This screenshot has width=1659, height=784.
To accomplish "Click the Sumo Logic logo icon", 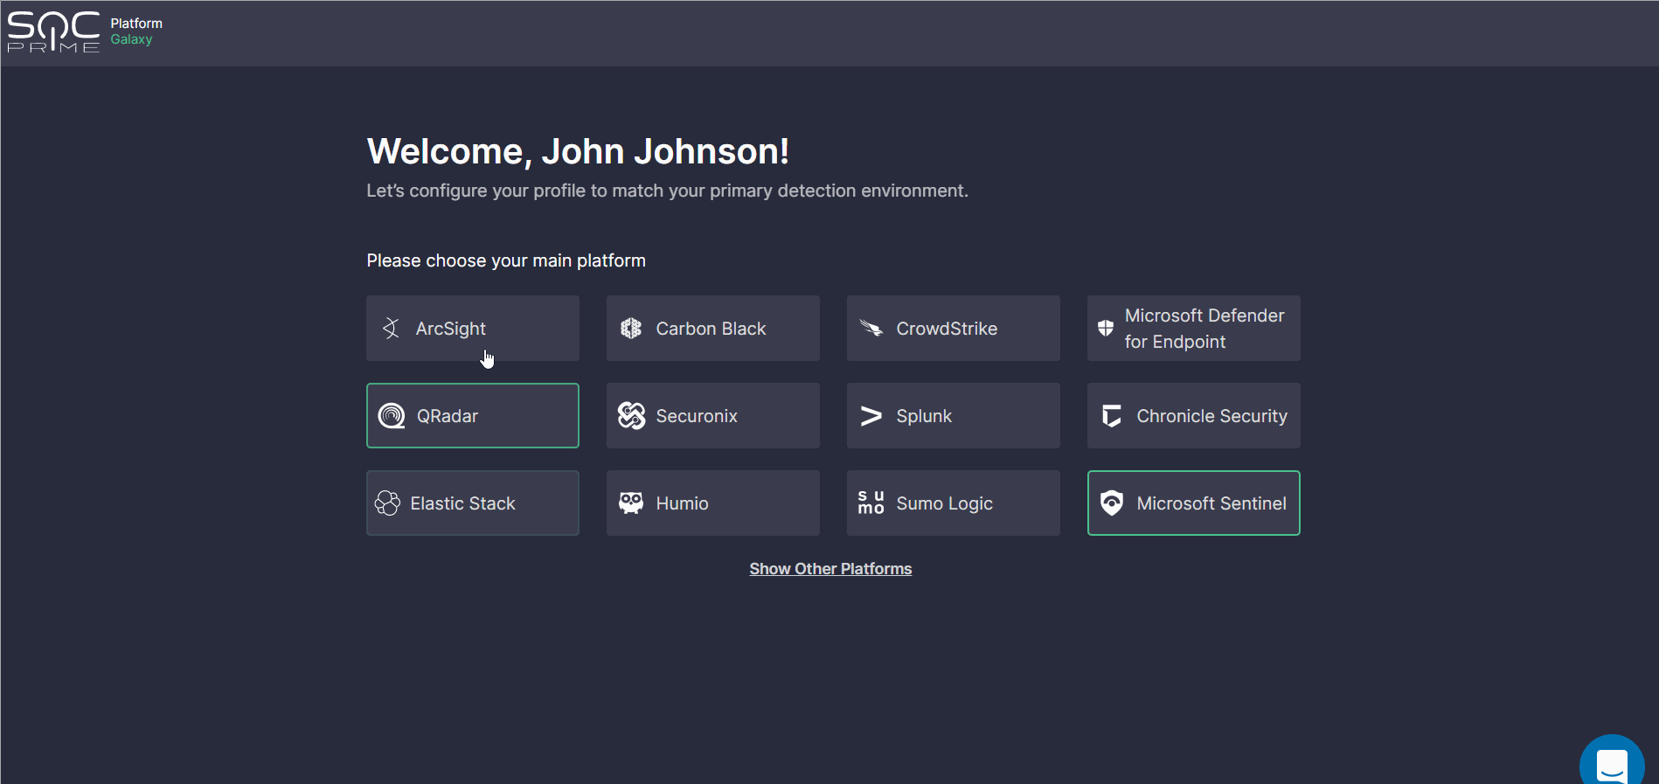I will click(x=871, y=503).
